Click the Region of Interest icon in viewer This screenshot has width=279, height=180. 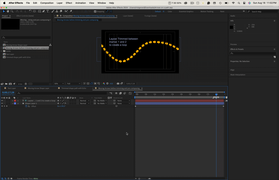(x=95, y=84)
